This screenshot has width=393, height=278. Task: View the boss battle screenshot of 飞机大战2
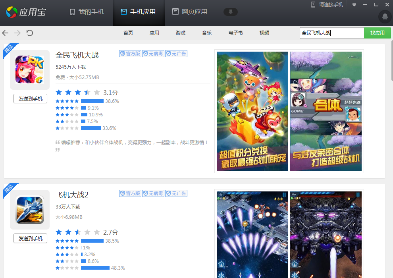pos(326,235)
